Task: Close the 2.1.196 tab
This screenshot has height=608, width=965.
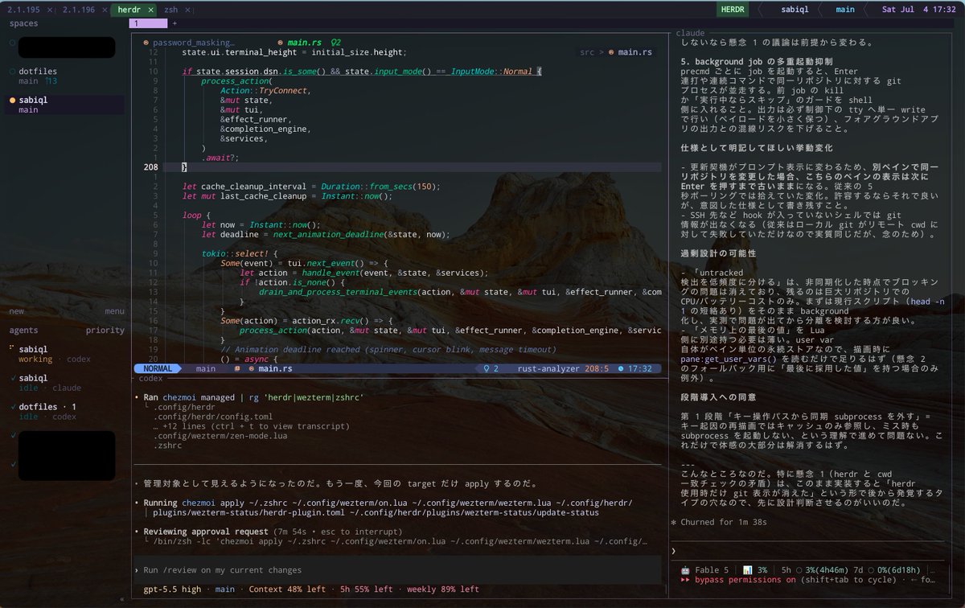Action: coord(103,10)
